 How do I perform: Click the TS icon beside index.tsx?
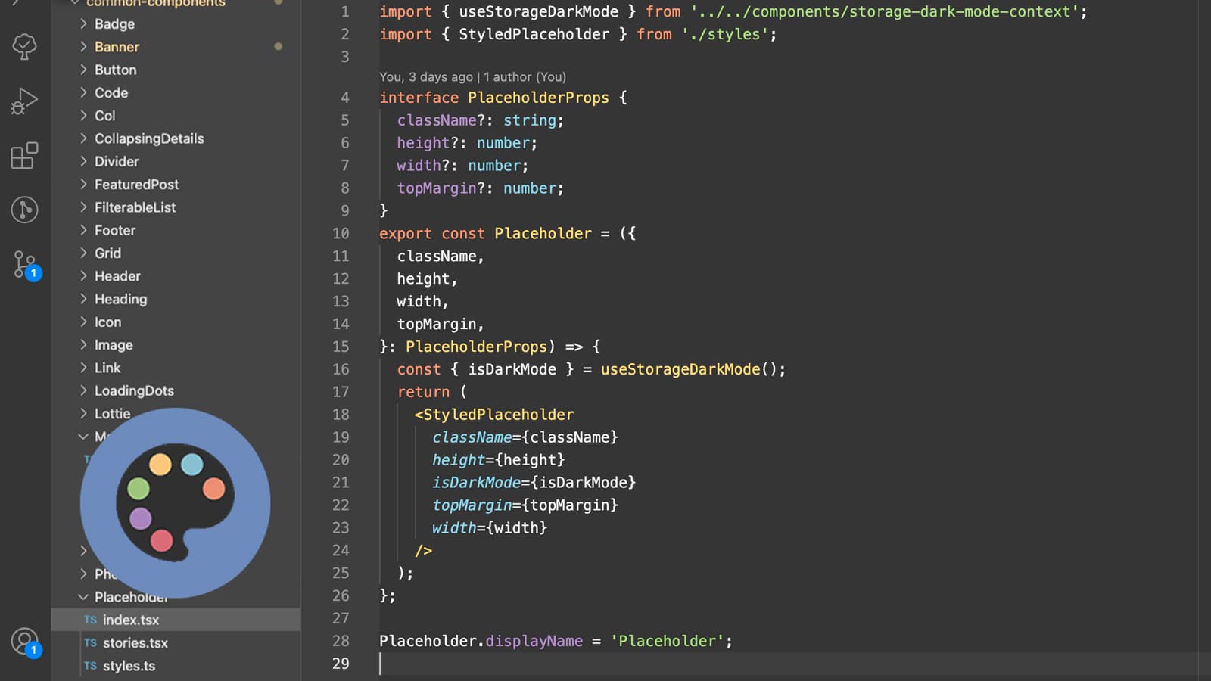[x=90, y=620]
